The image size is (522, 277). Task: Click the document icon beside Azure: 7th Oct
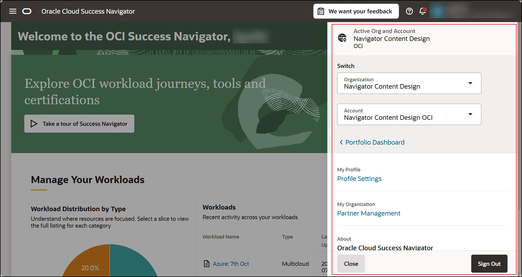pos(207,264)
